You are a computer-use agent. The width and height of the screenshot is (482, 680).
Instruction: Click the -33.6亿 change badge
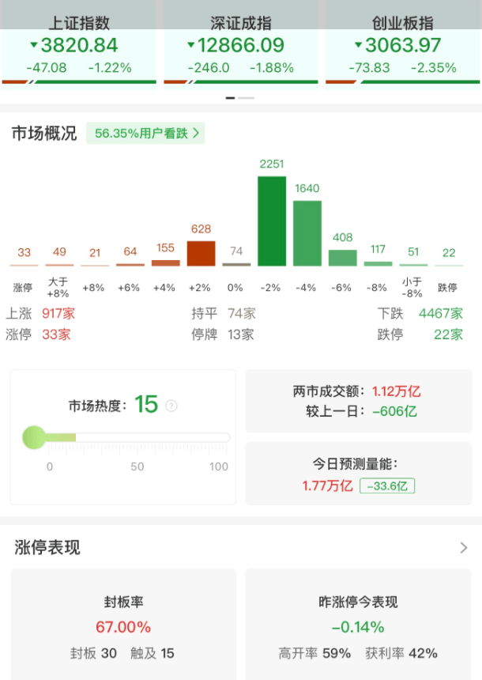tap(387, 485)
